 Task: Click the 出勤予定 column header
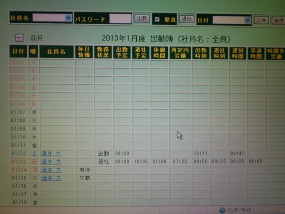tap(122, 53)
